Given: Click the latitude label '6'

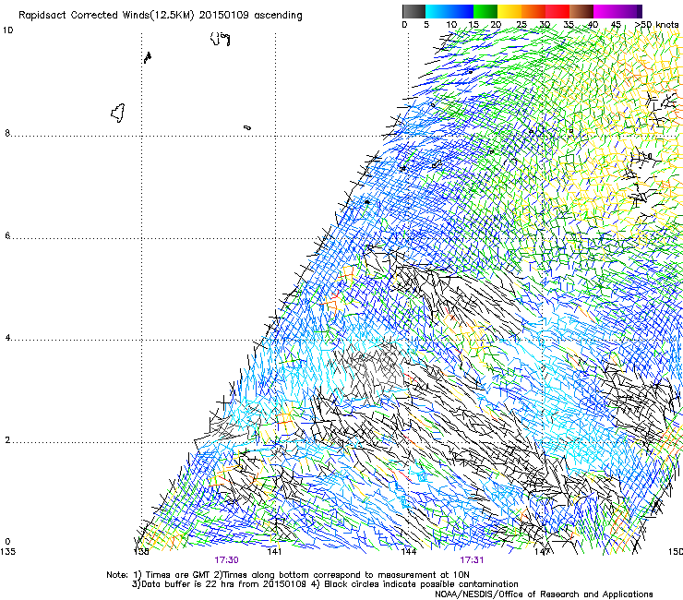Looking at the screenshot, I should (x=7, y=235).
